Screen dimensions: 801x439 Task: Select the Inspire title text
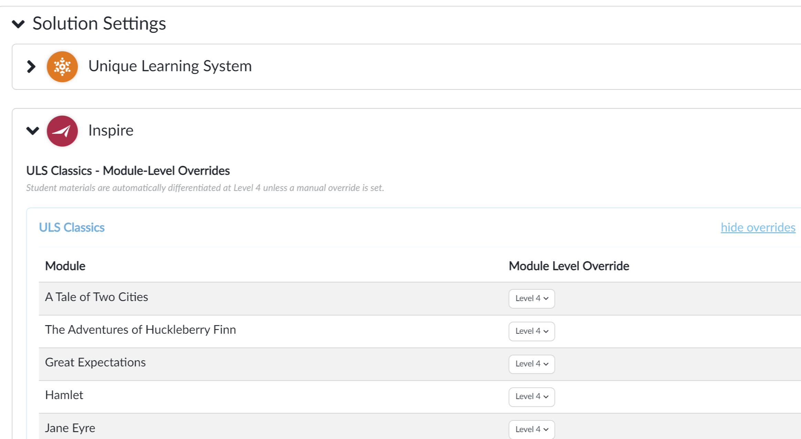tap(111, 130)
